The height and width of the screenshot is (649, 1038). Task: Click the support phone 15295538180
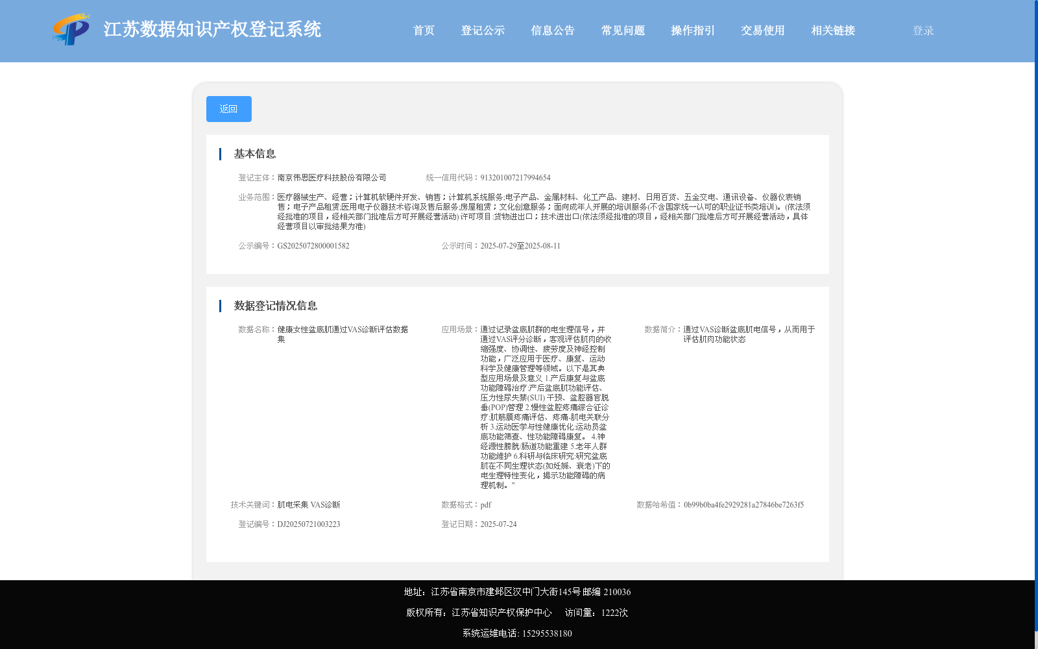[x=547, y=633]
